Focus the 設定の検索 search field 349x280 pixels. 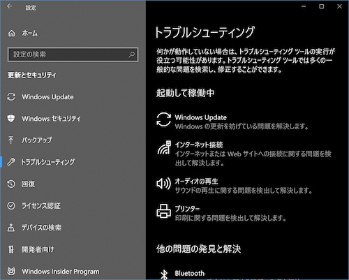(73, 54)
